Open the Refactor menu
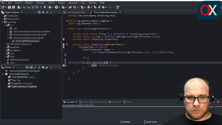Screen dimensions: 222x125 (x=29, y=3)
